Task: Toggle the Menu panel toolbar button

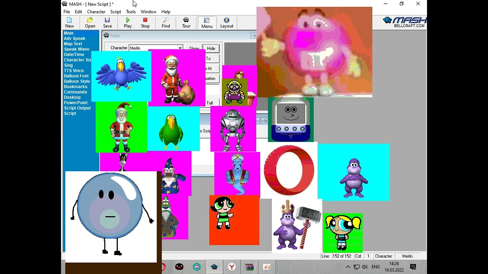Action: tap(207, 23)
